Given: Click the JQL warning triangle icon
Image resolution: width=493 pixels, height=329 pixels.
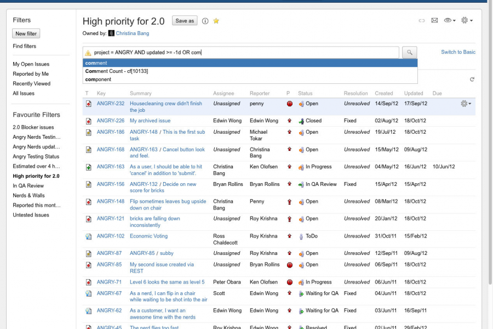Looking at the screenshot, I should 88,53.
